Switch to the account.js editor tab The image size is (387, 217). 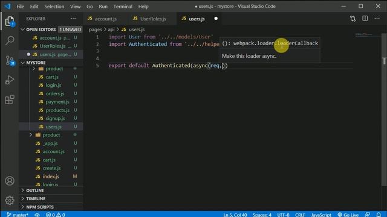106,19
